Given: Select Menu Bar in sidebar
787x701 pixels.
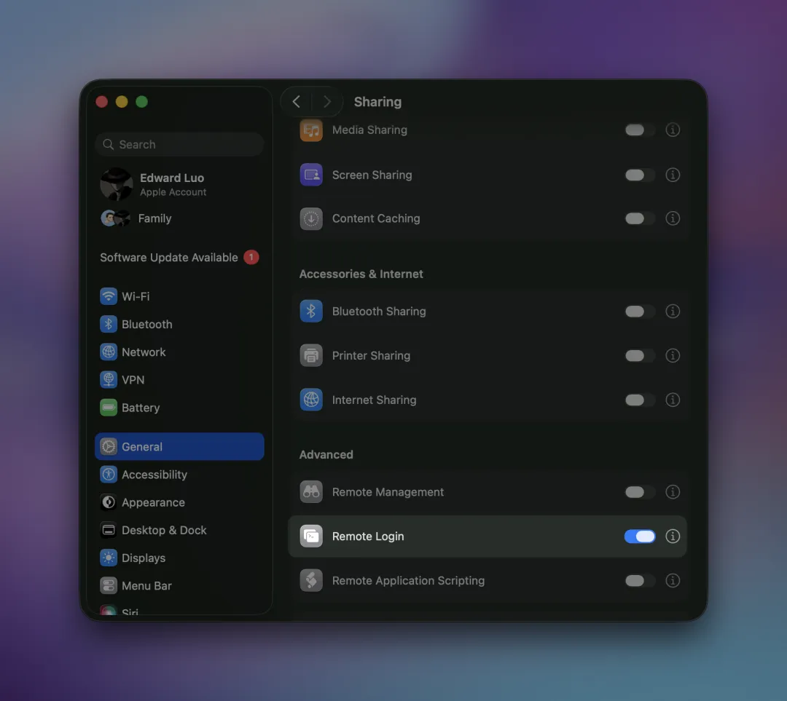Looking at the screenshot, I should pos(179,586).
